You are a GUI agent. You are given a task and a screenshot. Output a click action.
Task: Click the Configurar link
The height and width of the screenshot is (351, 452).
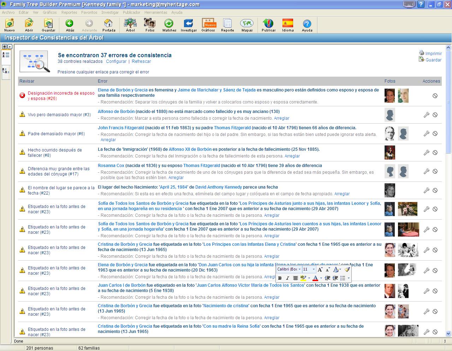(x=116, y=61)
